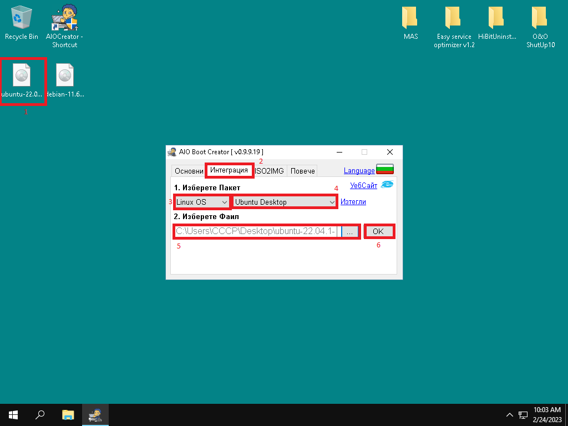This screenshot has height=426, width=568.
Task: Expand the Linux OS package type dropdown
Action: [x=201, y=202]
